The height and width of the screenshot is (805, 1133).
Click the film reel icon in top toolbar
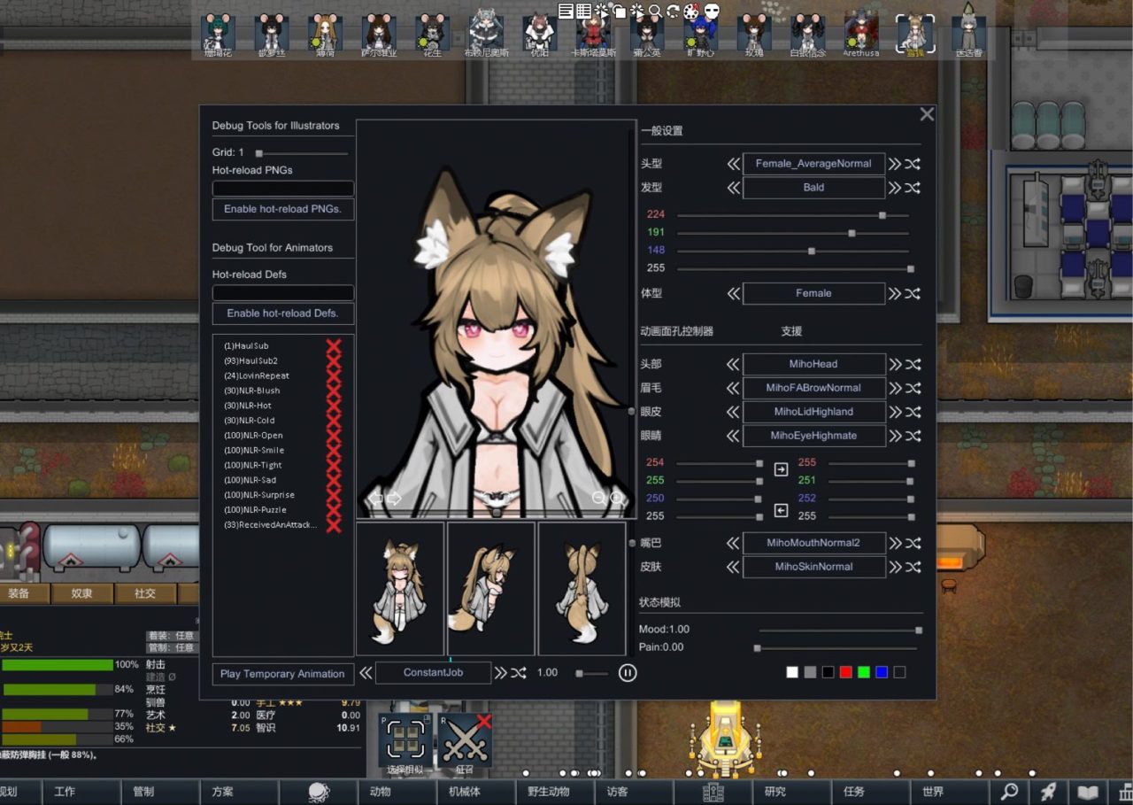click(x=692, y=12)
